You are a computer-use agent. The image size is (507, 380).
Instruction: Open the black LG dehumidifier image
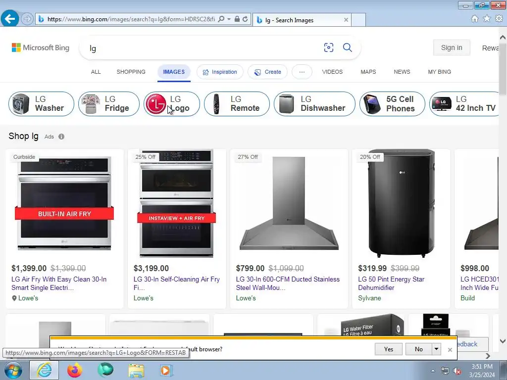(401, 203)
